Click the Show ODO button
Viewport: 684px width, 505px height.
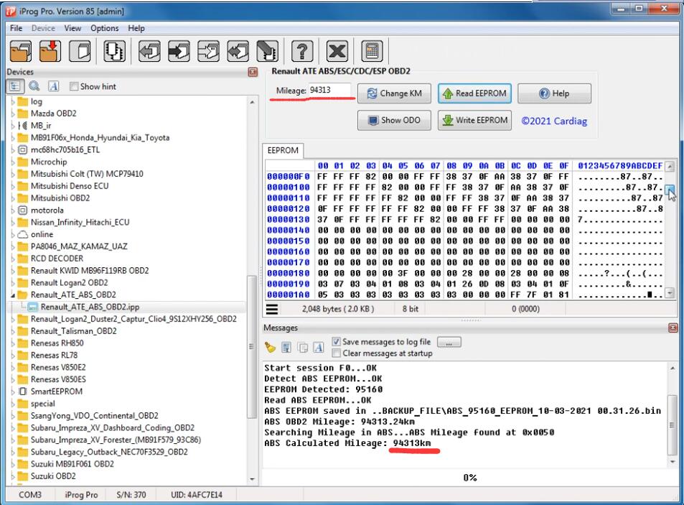pos(394,120)
